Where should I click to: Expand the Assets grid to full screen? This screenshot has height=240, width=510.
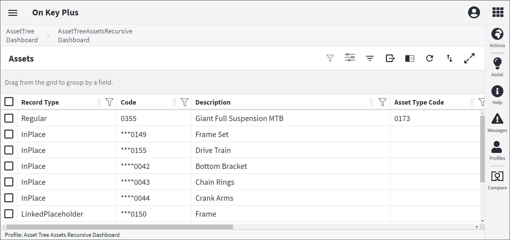click(469, 58)
